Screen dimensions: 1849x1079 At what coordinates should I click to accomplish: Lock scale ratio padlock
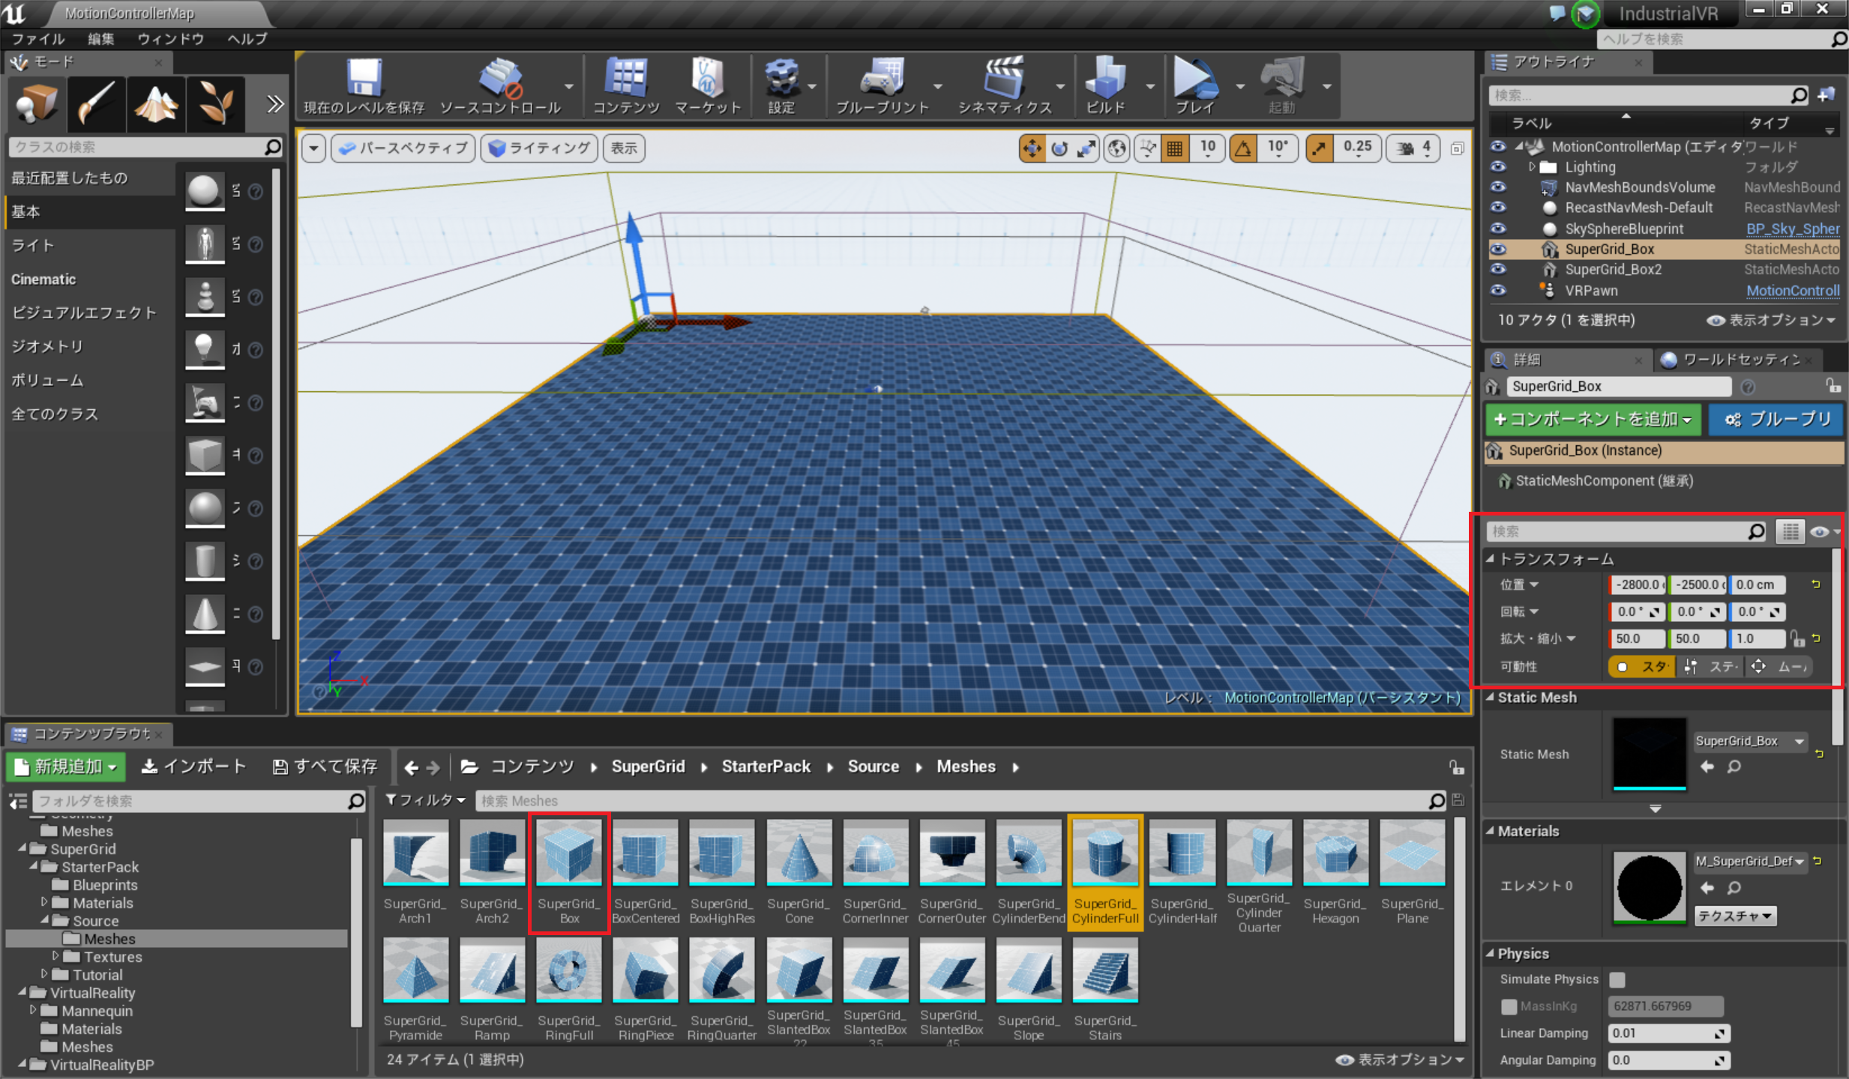1797,638
